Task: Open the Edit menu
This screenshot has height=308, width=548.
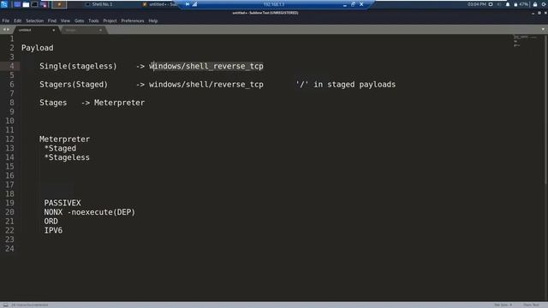Action: pyautogui.click(x=17, y=21)
